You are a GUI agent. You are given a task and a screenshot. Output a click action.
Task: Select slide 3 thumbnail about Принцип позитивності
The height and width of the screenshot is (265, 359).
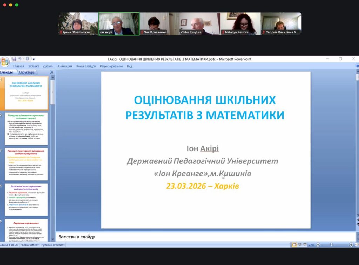pos(26,164)
